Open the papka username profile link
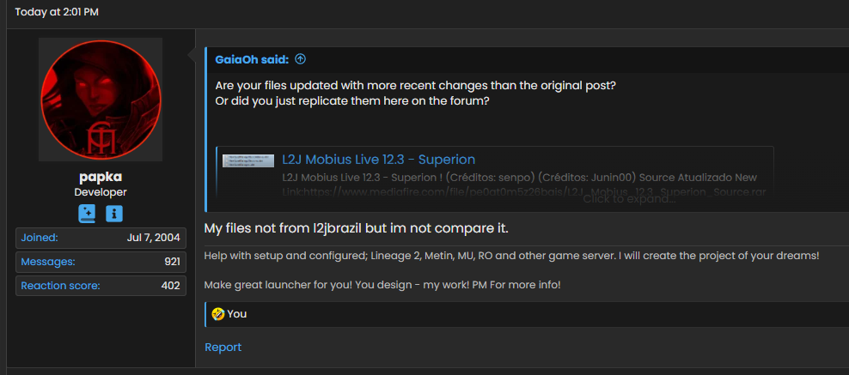The width and height of the screenshot is (849, 375). 101,177
